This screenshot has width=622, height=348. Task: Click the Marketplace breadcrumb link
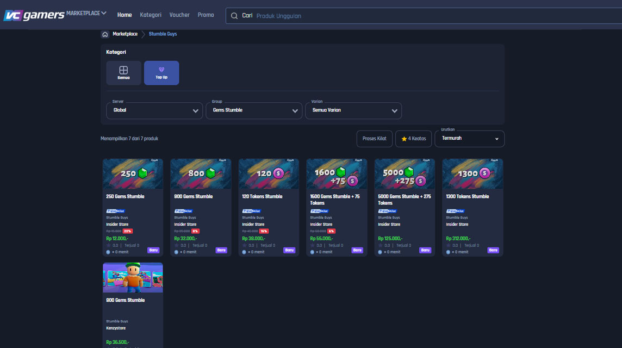(x=125, y=34)
